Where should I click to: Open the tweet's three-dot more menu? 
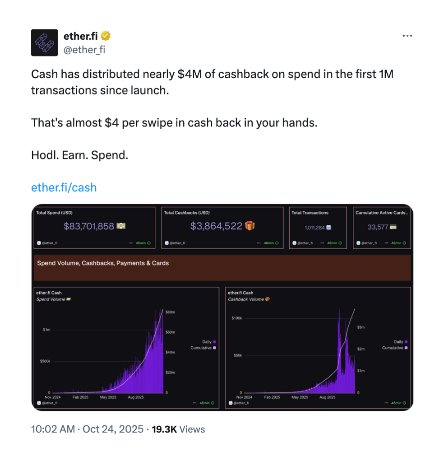point(407,36)
